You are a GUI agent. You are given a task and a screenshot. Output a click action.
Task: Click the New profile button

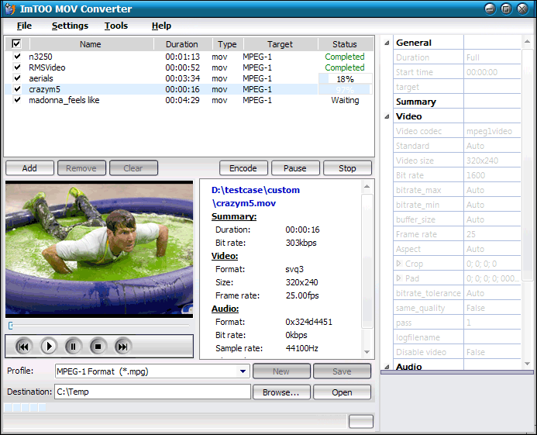point(281,371)
